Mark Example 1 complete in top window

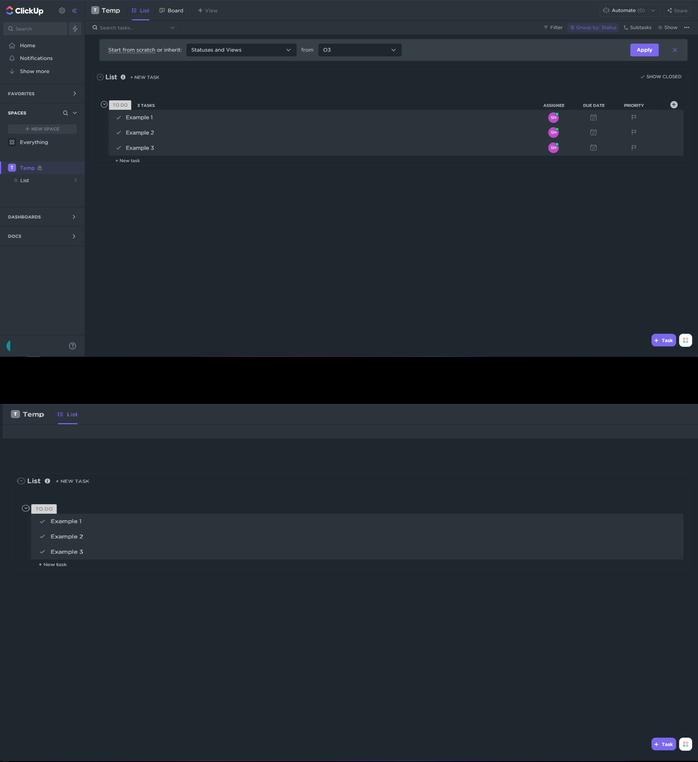click(119, 117)
